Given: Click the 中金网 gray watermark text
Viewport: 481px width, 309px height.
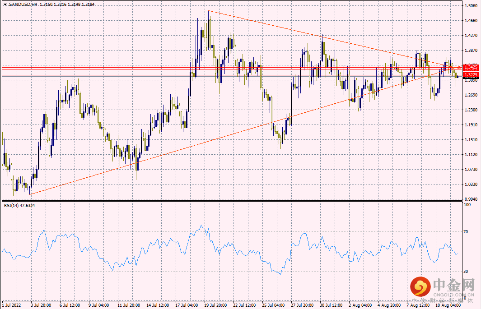Looking at the screenshot, I should 452,285.
